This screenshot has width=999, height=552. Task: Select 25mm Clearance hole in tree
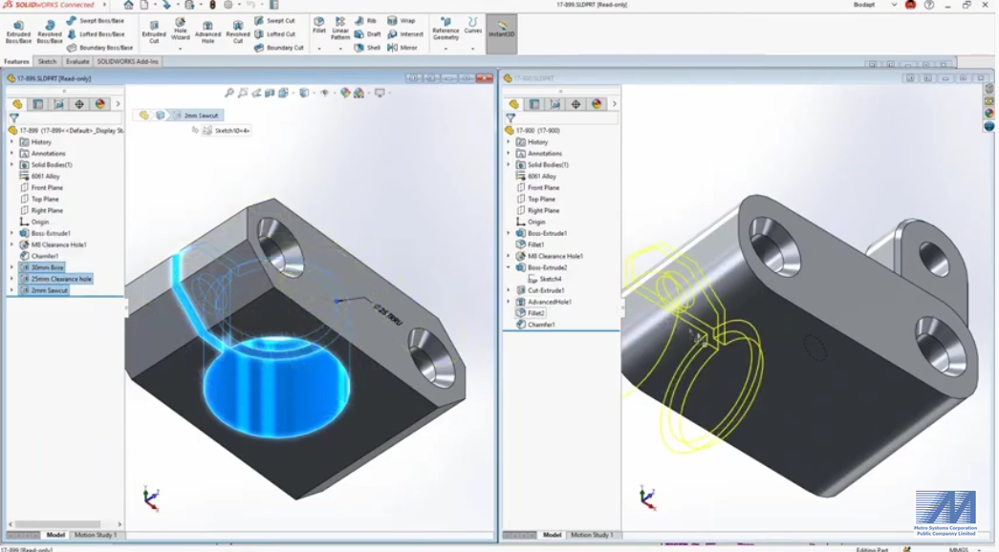(55, 279)
